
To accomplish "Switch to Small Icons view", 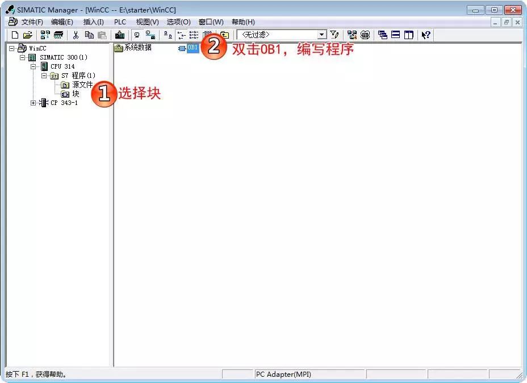I will (x=182, y=35).
